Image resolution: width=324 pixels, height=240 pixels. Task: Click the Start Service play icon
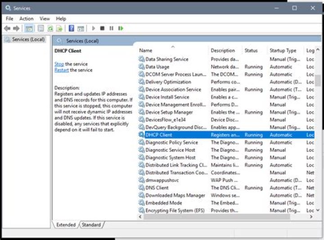pyautogui.click(x=94, y=28)
